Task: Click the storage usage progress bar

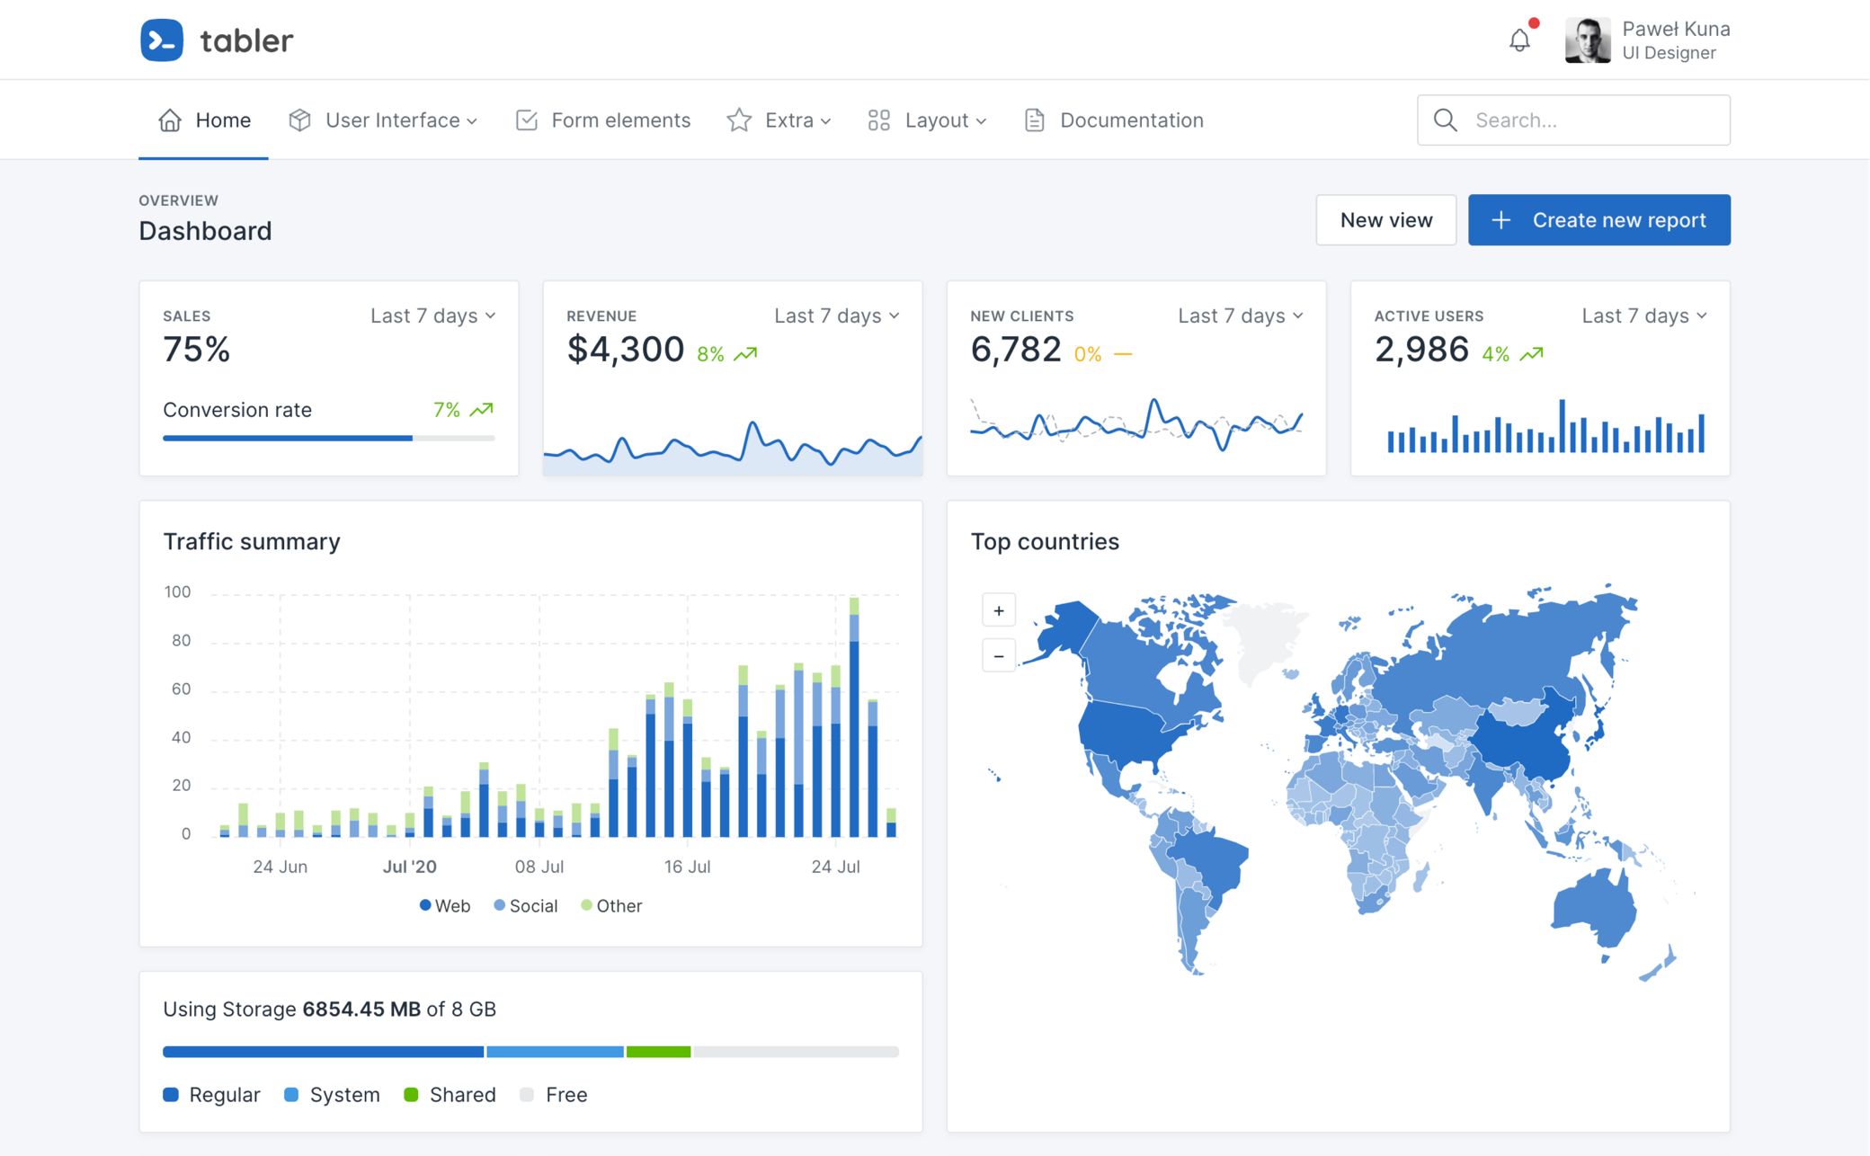Action: pos(530,1051)
